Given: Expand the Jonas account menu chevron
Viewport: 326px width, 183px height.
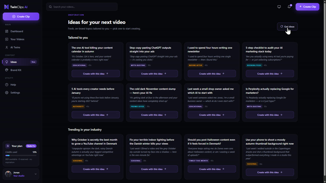Looking at the screenshot, I should click(x=36, y=174).
